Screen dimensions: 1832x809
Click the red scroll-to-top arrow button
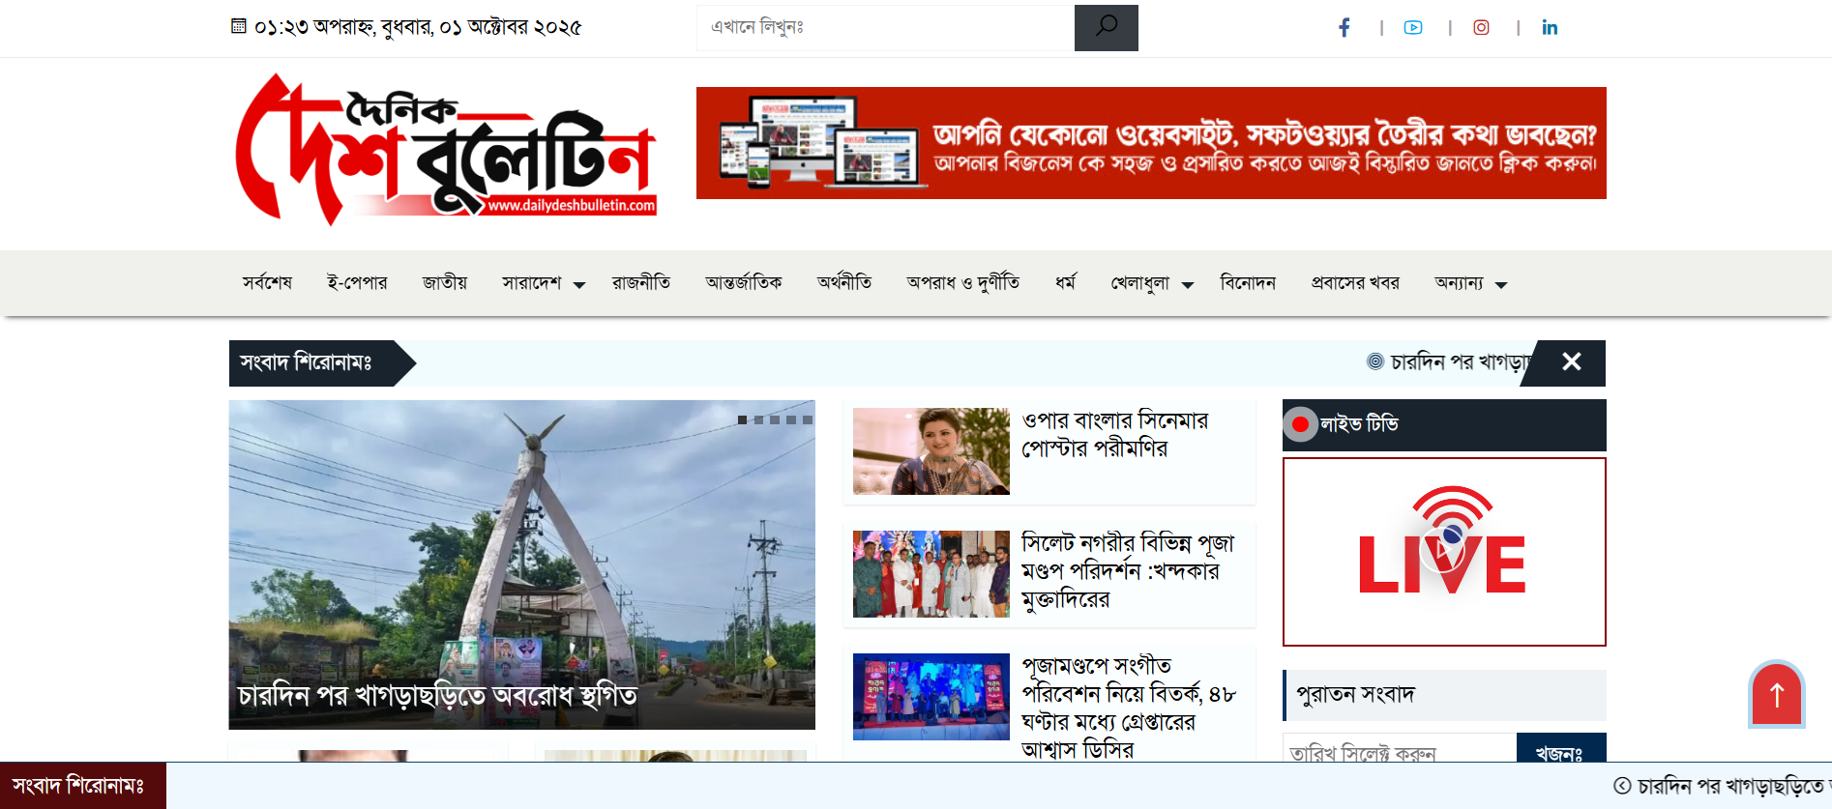(1776, 694)
